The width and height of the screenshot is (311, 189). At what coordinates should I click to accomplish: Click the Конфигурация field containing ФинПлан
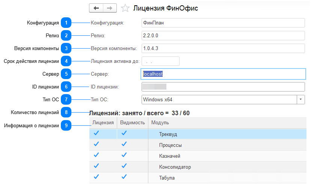click(x=223, y=23)
